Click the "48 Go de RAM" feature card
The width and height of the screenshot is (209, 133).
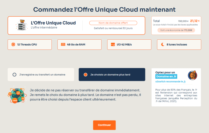pos(79,44)
